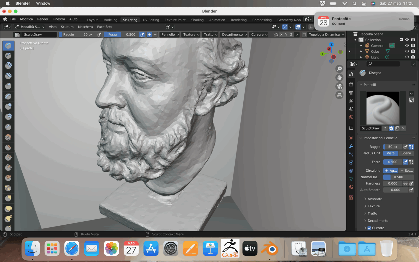Select the Smooth brush tool
419x262 pixels.
tap(8, 137)
